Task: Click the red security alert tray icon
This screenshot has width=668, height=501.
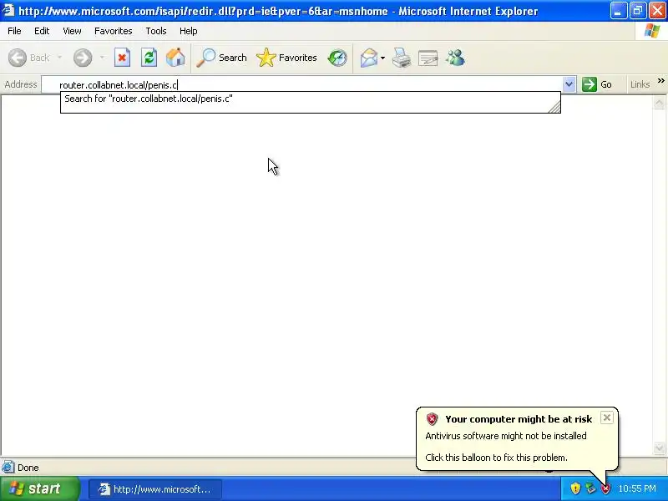Action: (x=605, y=488)
